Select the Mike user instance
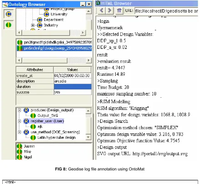Viewport: 200px width, 184px height. [x=27, y=152]
